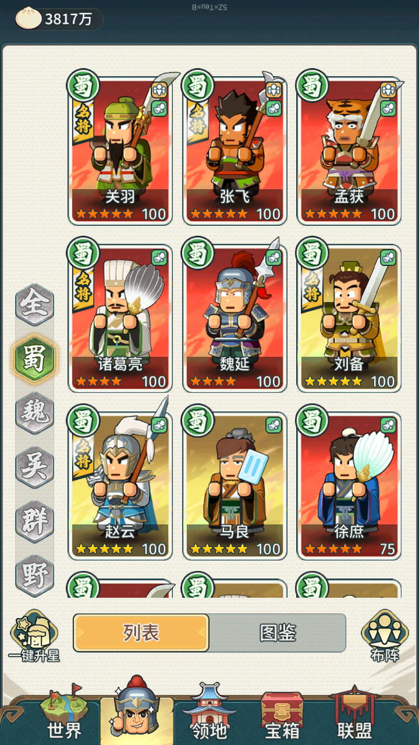The height and width of the screenshot is (745, 419).
Task: Tap the heroes general face icon in bottom bar
Action: [136, 708]
